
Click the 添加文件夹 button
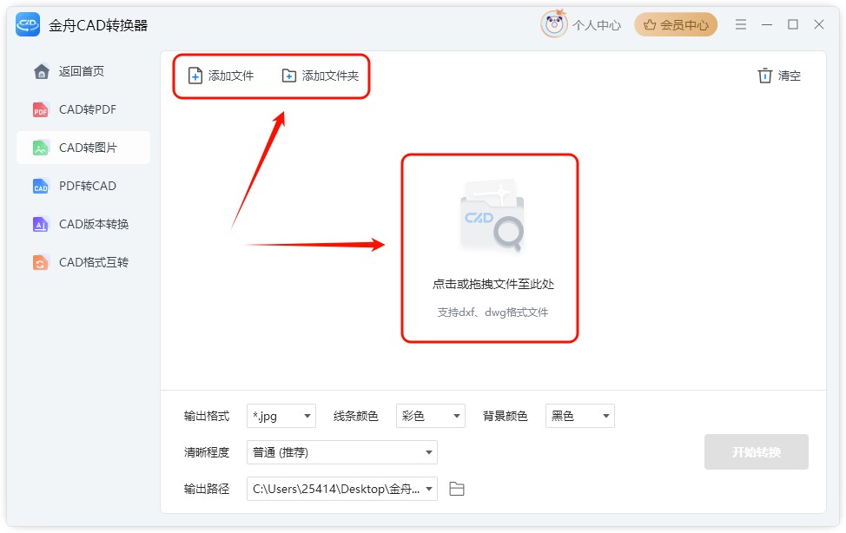[321, 76]
